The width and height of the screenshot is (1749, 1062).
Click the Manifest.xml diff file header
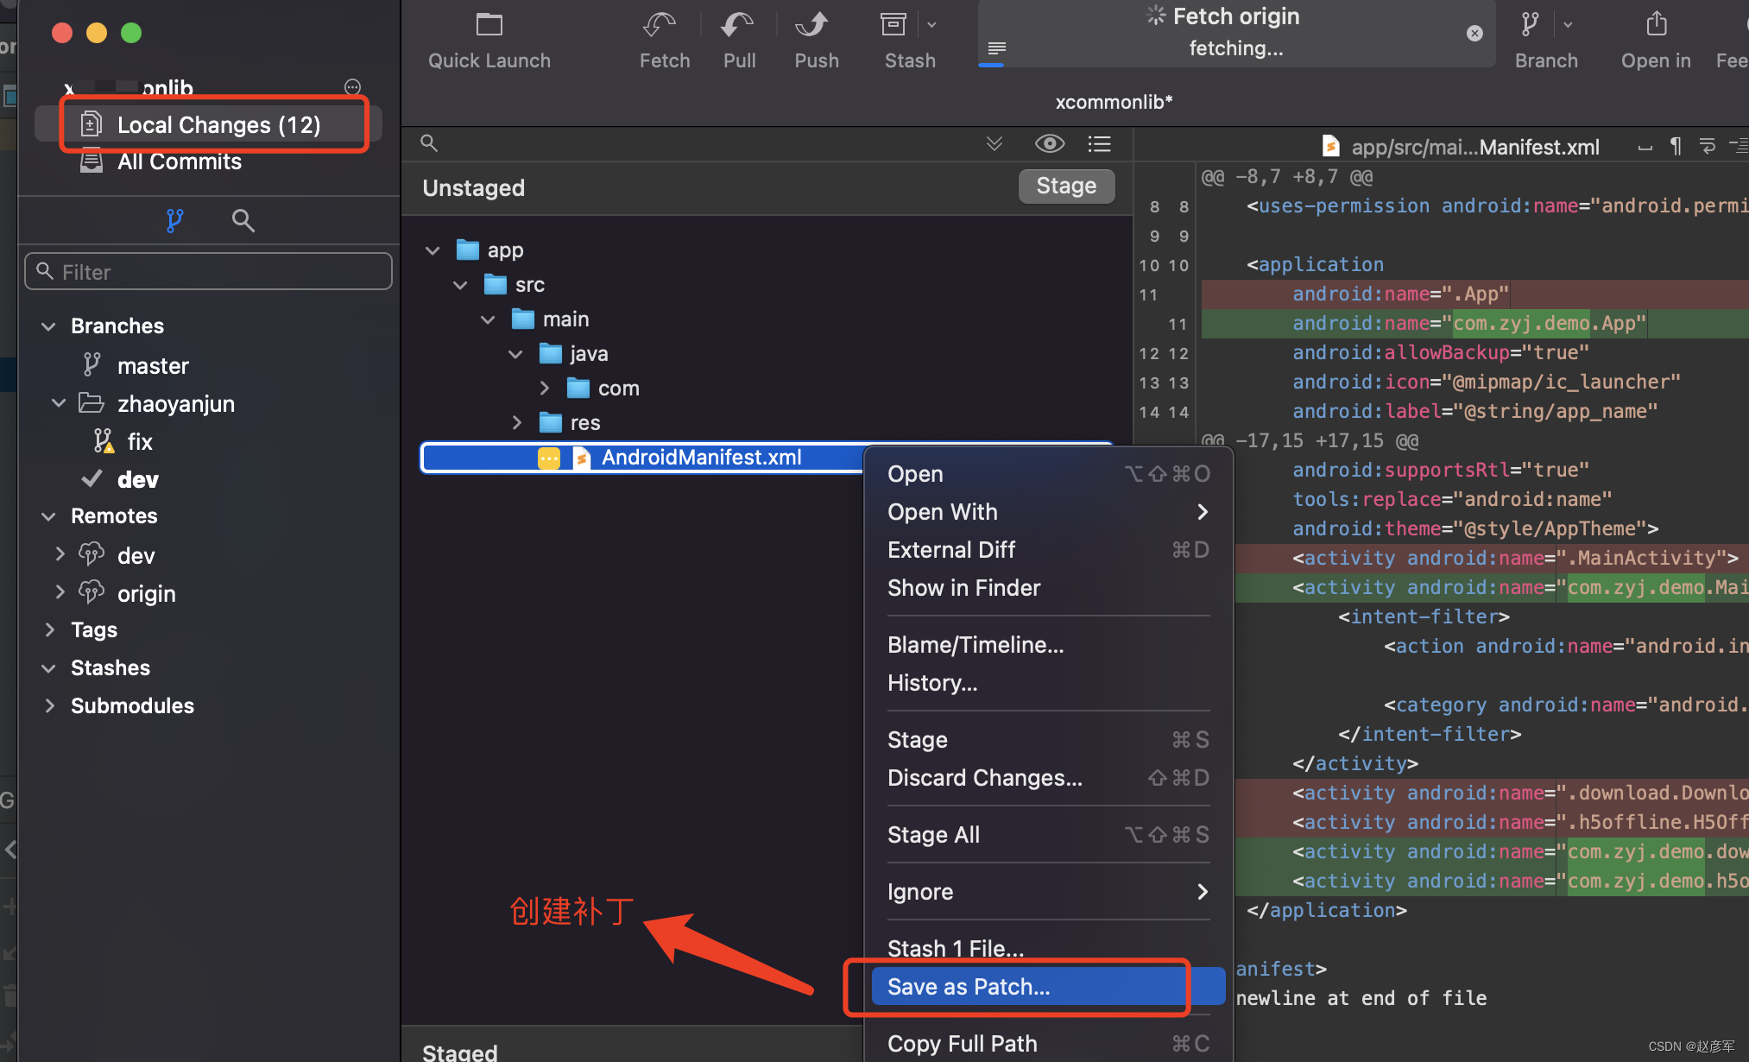click(1461, 147)
